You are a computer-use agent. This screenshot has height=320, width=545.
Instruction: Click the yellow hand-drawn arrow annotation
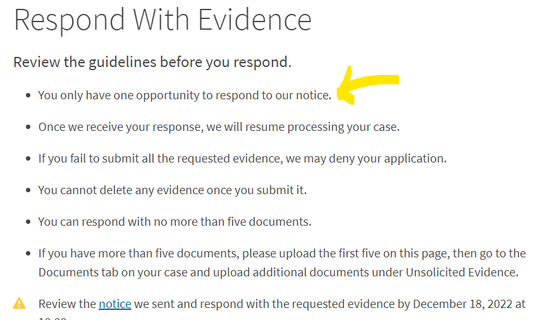coord(368,85)
